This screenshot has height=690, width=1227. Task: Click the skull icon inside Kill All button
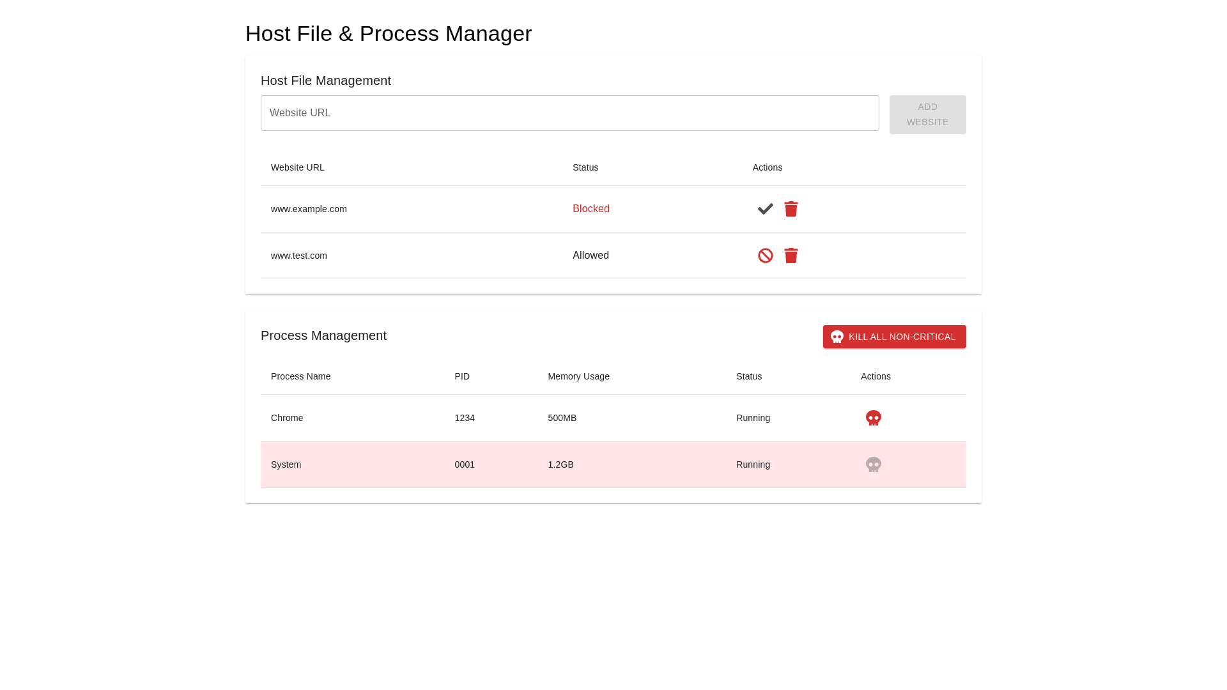[x=837, y=337]
